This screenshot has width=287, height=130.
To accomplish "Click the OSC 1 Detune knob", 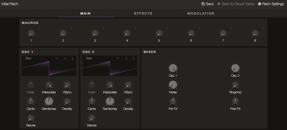I will pyautogui.click(x=31, y=118).
